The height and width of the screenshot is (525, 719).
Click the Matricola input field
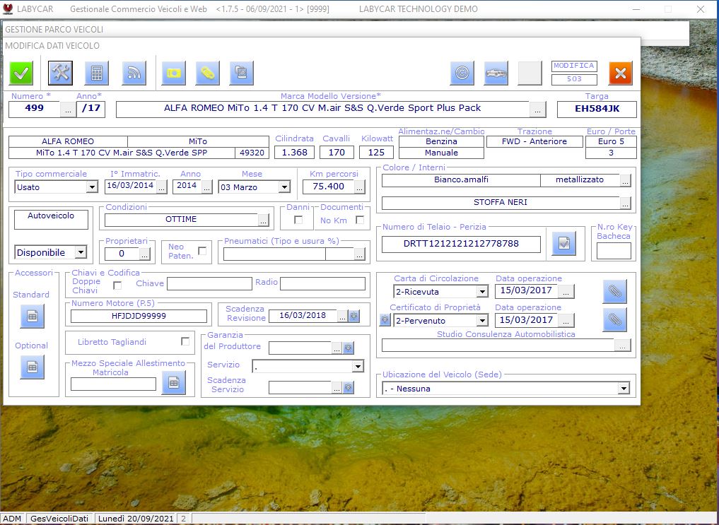[113, 384]
